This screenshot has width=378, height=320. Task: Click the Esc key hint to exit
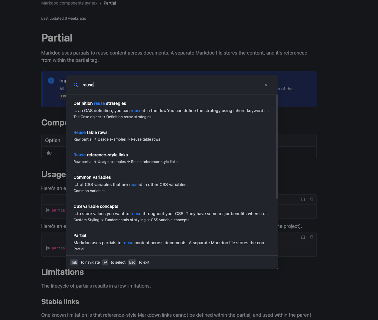point(132,262)
